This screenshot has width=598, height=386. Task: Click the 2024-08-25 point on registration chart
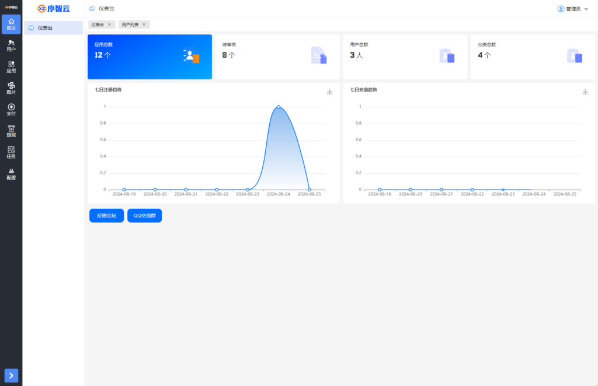tap(310, 190)
